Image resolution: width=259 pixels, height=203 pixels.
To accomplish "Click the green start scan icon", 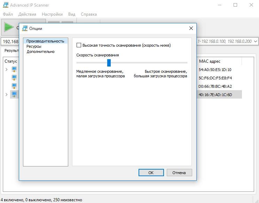I will coord(9,27).
